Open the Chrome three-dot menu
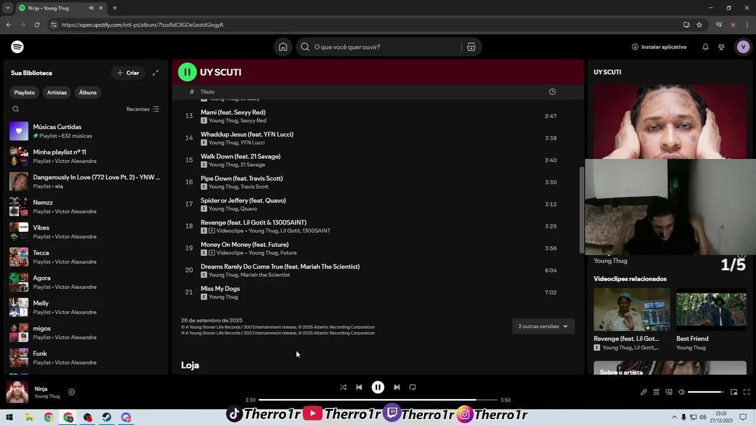 747,25
